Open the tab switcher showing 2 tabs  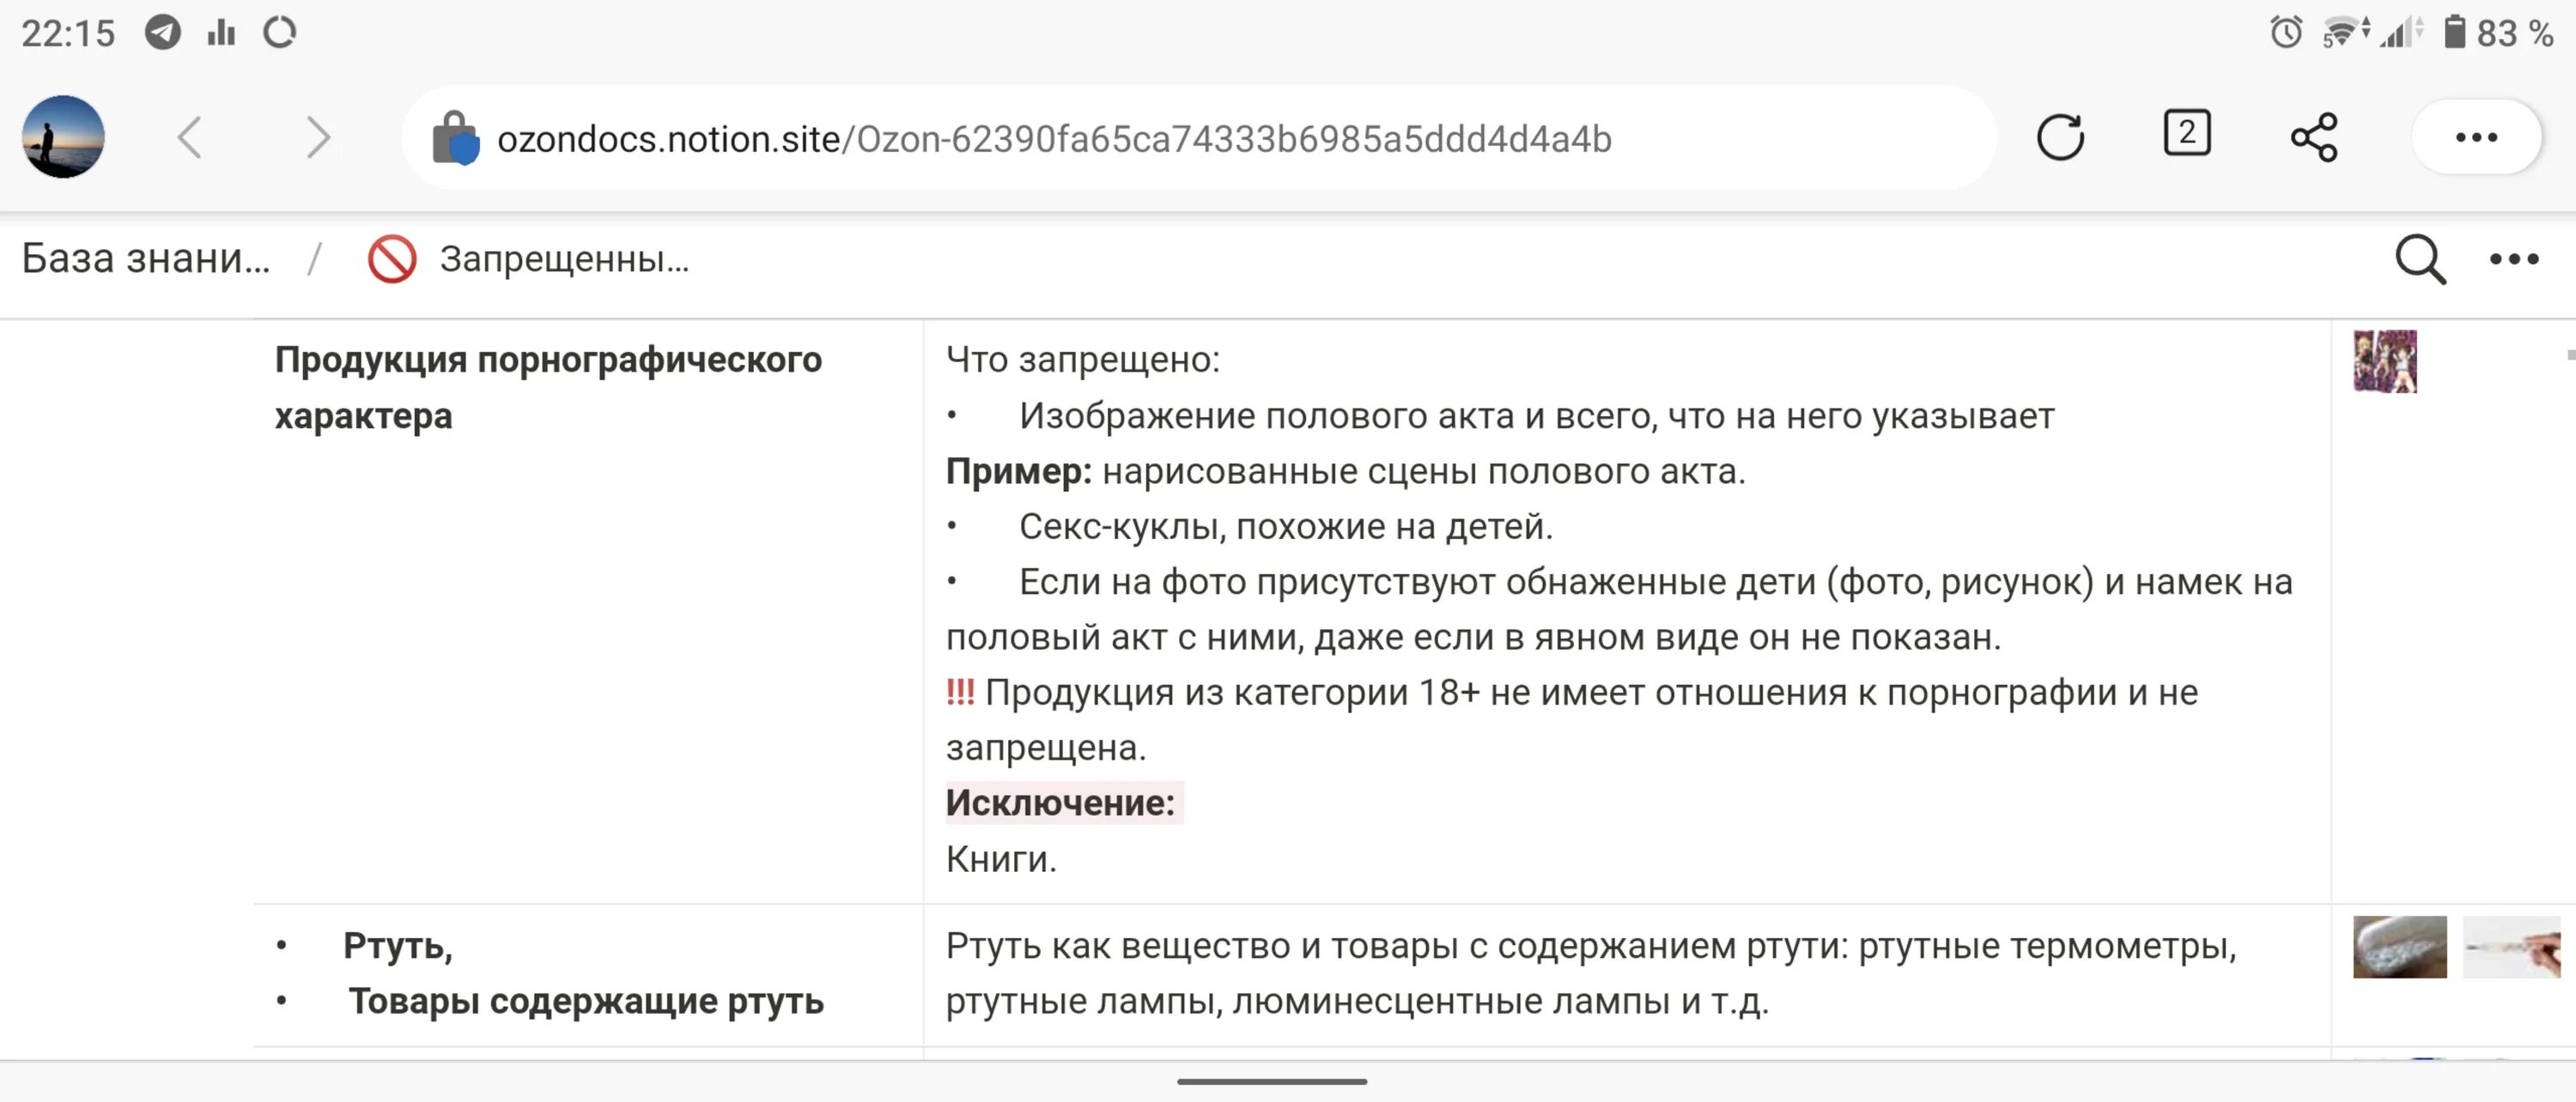[2187, 133]
